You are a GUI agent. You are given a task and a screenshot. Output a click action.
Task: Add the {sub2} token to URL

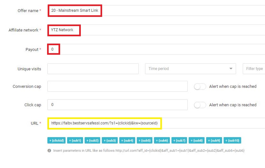pyautogui.click(x=92, y=140)
